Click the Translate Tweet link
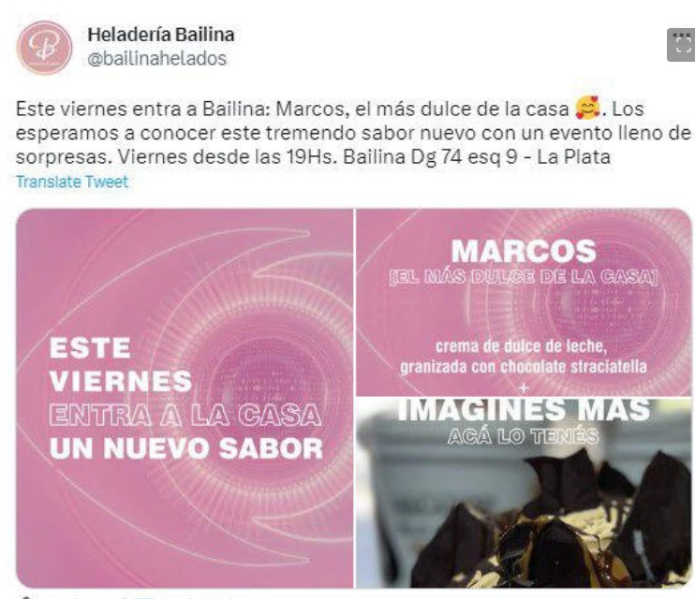Screen dimensions: 695x599 coord(72,182)
